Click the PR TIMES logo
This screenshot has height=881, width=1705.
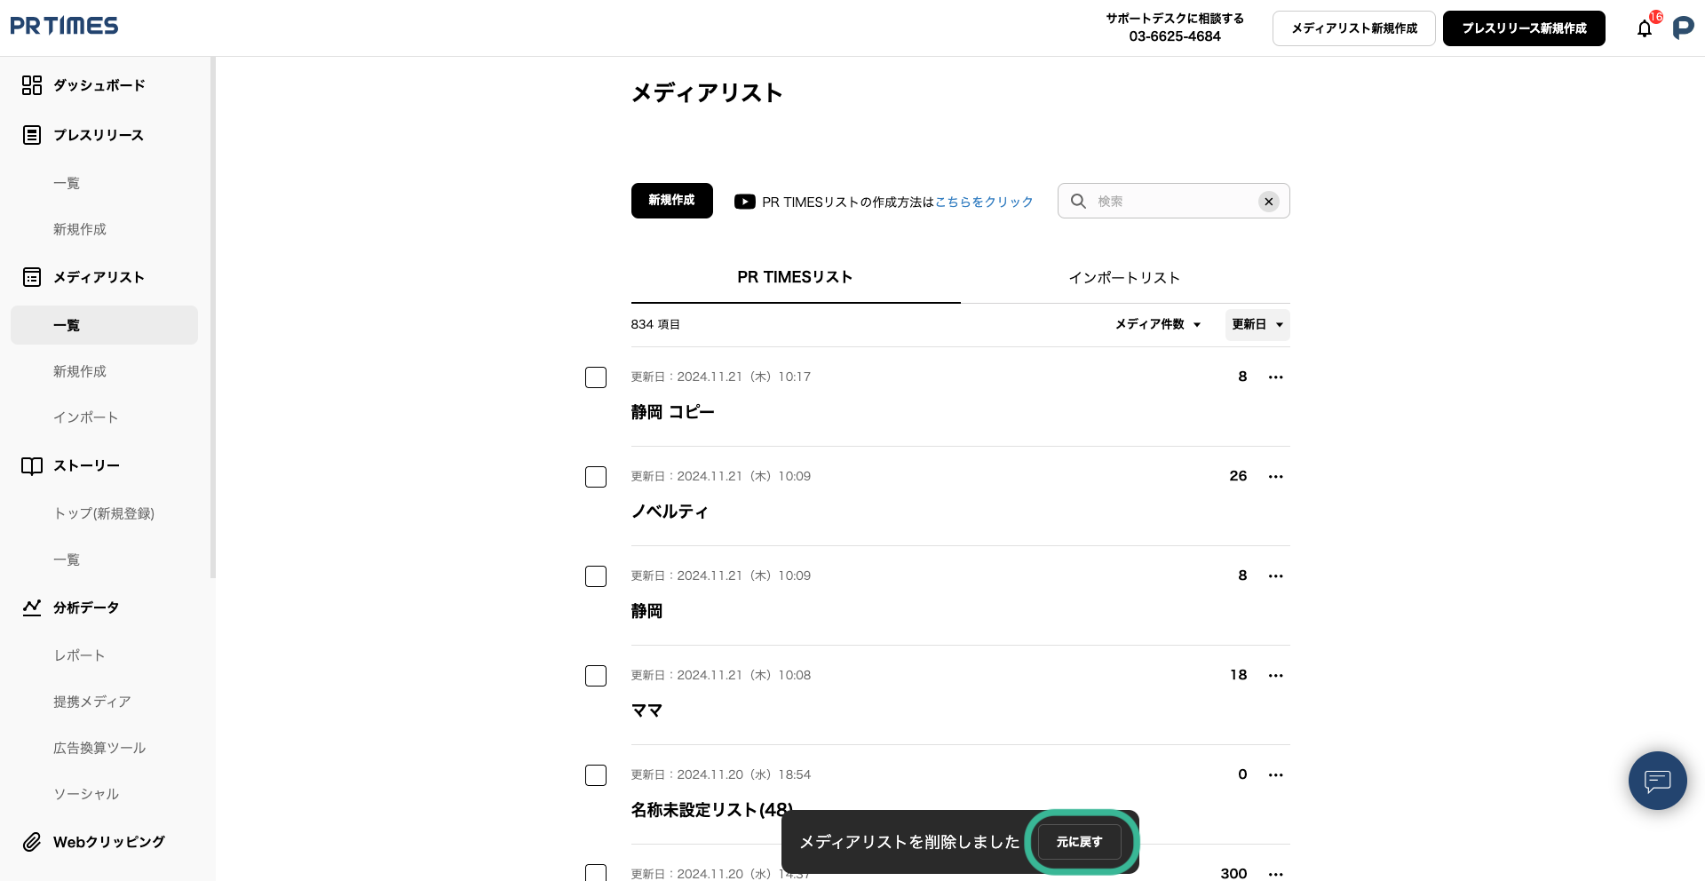64,26
